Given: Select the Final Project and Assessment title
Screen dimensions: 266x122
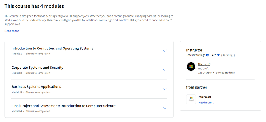Looking at the screenshot, I should pyautogui.click(x=64, y=106).
